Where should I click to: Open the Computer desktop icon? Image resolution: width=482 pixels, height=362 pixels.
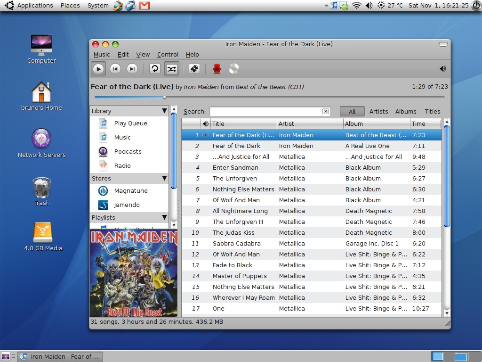(41, 49)
